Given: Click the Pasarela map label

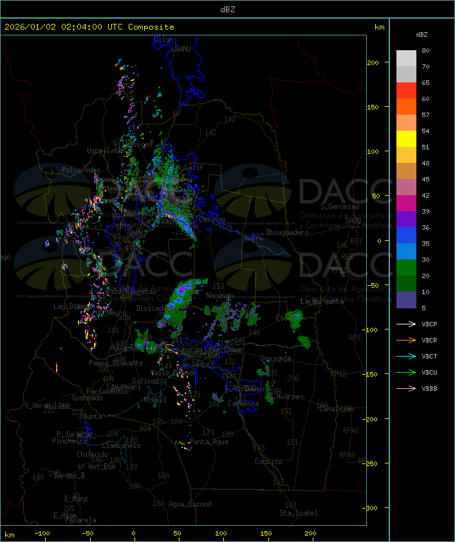Looking at the screenshot, I should (80, 520).
